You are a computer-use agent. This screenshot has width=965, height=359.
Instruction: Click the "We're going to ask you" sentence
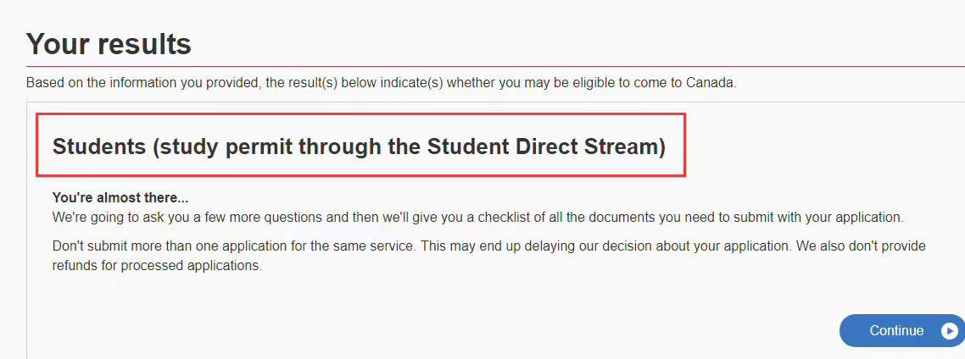click(477, 218)
